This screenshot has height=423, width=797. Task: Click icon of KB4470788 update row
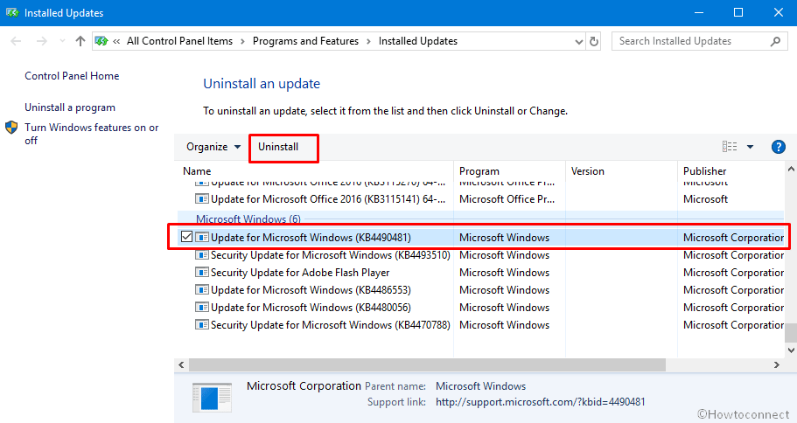[202, 325]
